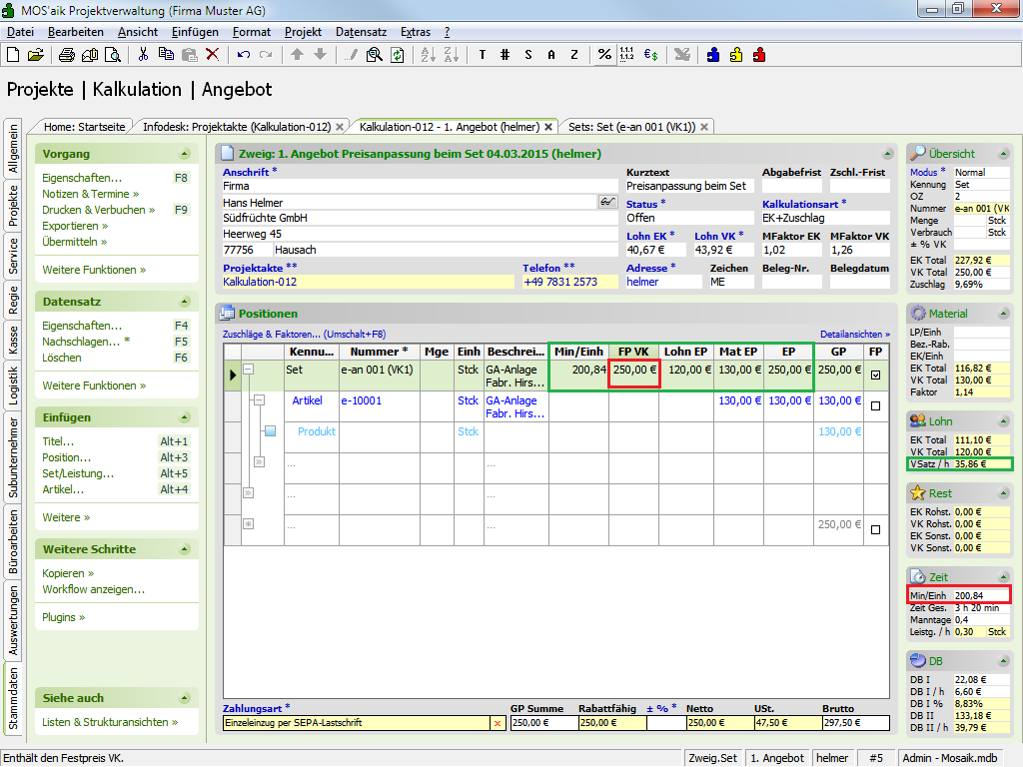The height and width of the screenshot is (767, 1023).
Task: Click the percent sign toolbar button
Action: click(x=603, y=55)
